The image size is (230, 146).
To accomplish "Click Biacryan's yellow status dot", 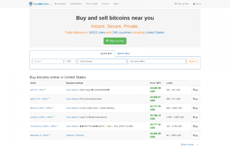I will click(53, 107).
